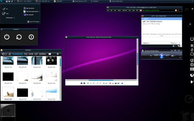This screenshot has height=121, width=194.
Task: Open the monitor icon in right dock
Action: 192,39
